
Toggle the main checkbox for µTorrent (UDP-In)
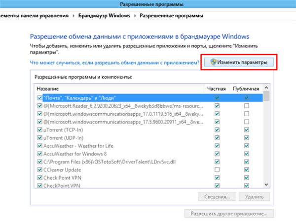click(x=39, y=138)
